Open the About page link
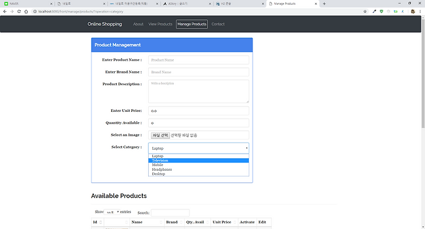This screenshot has width=425, height=229. 138,24
